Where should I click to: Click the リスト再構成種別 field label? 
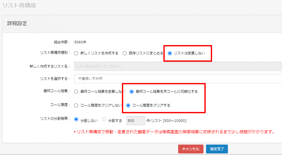pos(55,53)
